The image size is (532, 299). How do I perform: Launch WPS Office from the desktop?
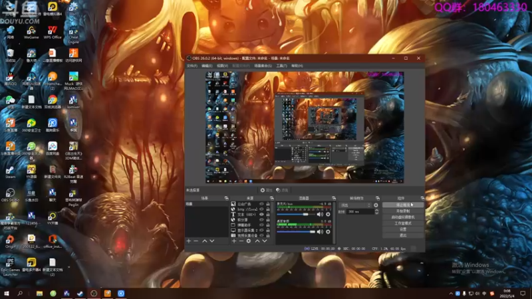tap(53, 32)
